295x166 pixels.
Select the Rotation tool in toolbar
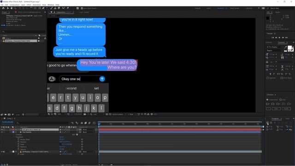pos(31,8)
